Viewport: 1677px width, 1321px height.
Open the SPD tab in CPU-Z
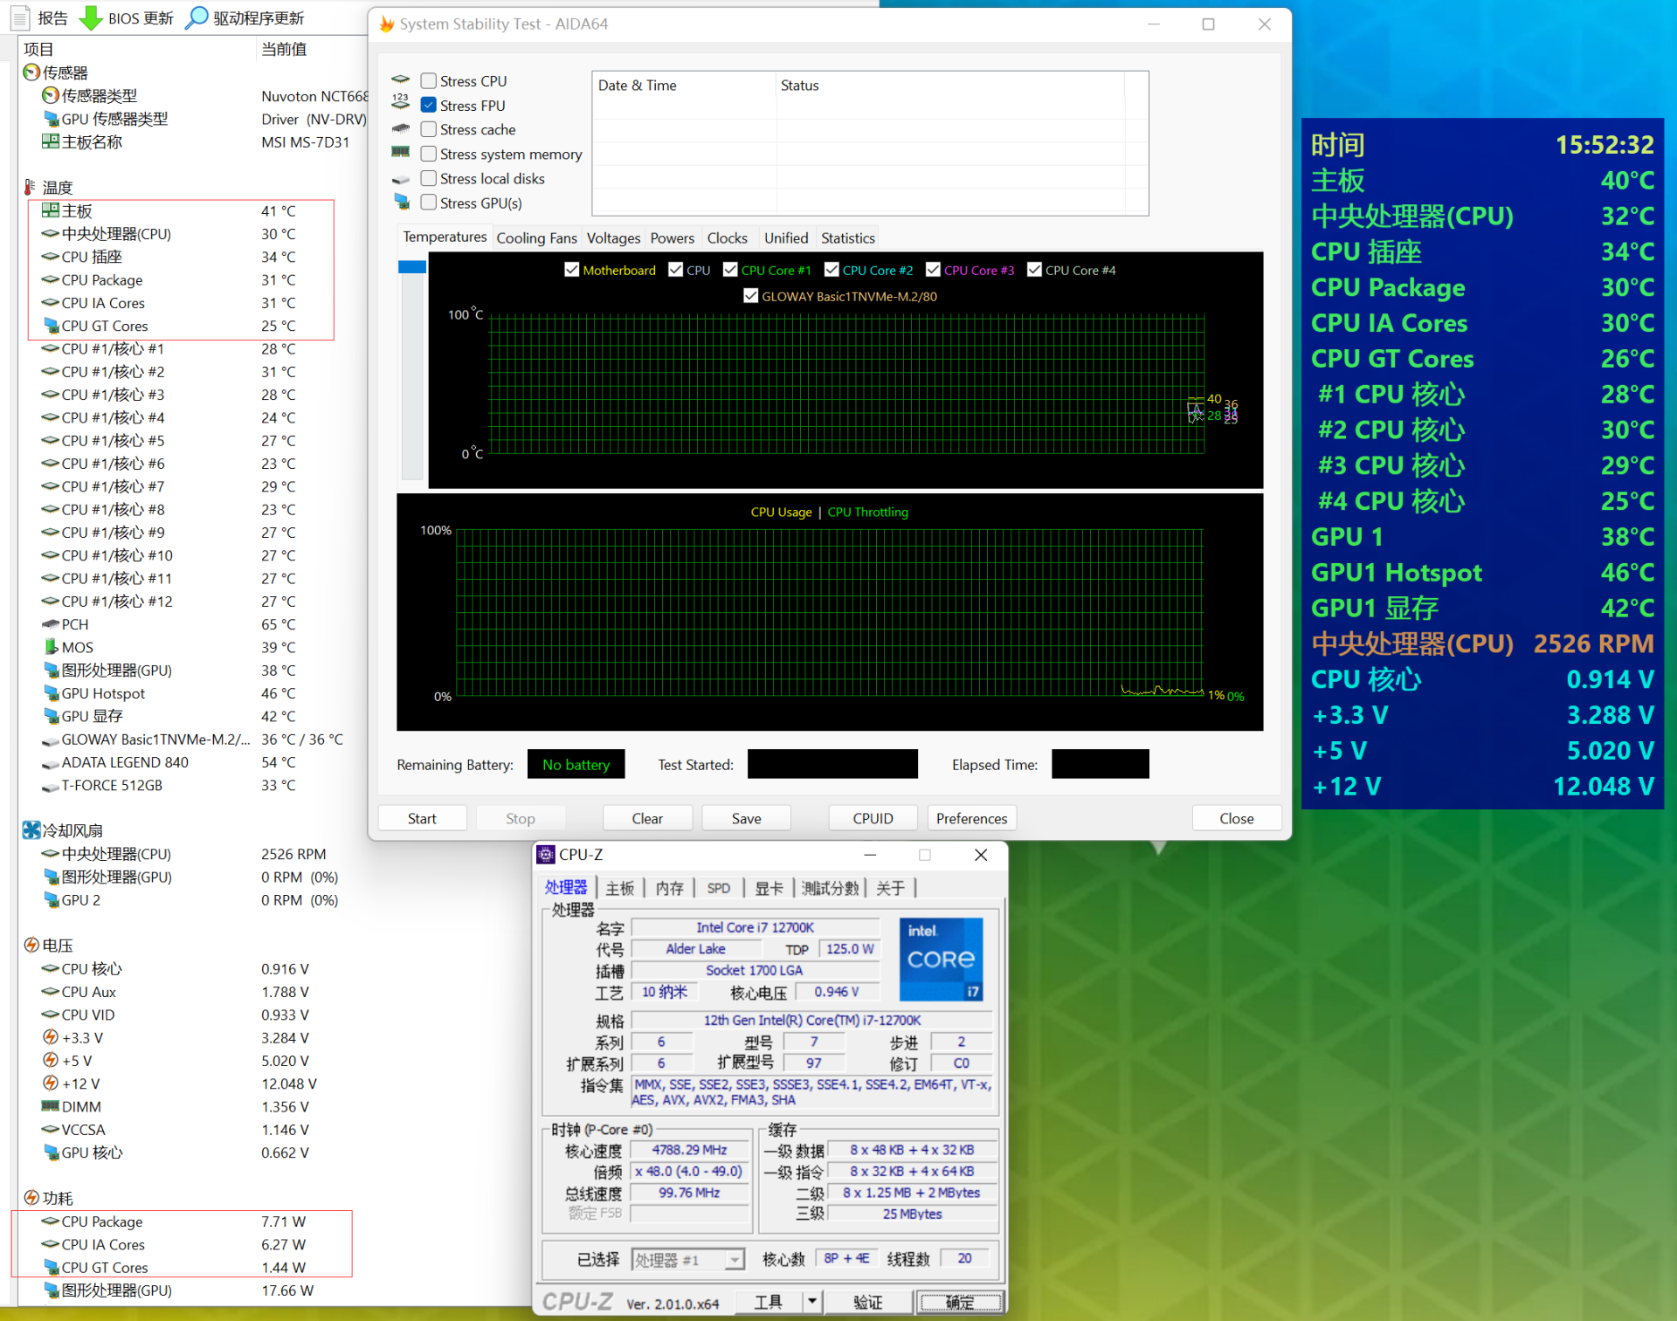coord(718,888)
